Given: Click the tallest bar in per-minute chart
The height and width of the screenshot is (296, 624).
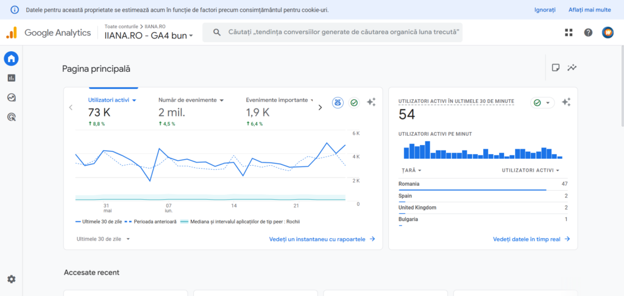Looking at the screenshot, I should click(x=427, y=150).
